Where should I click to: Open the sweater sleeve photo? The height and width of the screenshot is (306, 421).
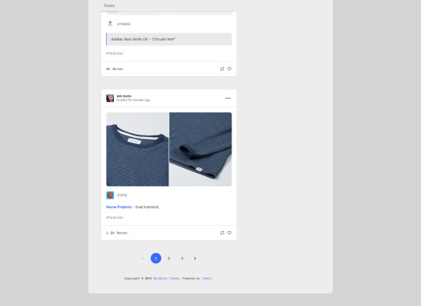200,149
